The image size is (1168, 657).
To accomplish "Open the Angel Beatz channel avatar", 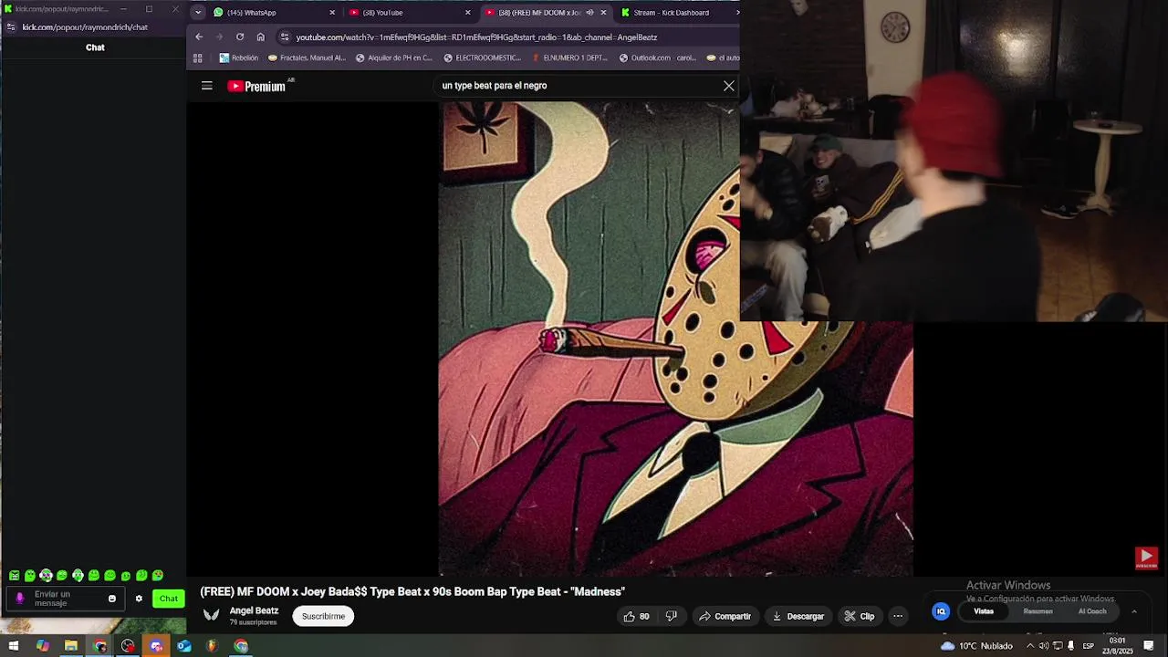I will click(x=212, y=616).
